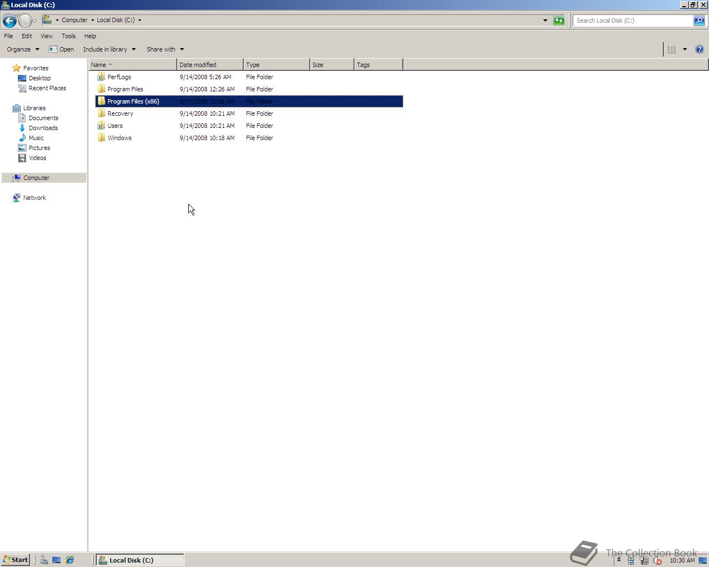The width and height of the screenshot is (709, 567).
Task: Select the Windows folder icon
Action: (101, 138)
